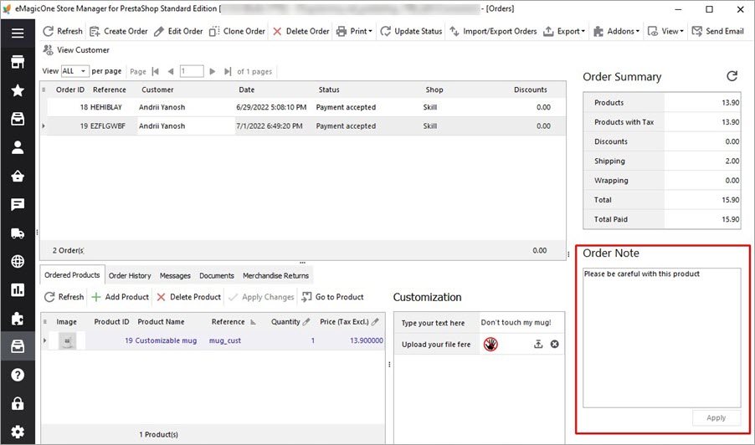This screenshot has height=445, width=755.
Task: Sort orders by the Date column header
Action: tap(247, 90)
